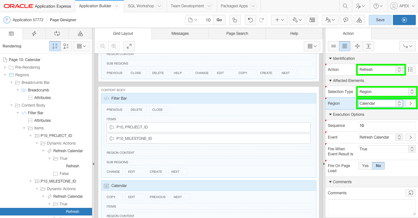Click the action list picker icon
Screen dimensions: 418x218
point(411,70)
